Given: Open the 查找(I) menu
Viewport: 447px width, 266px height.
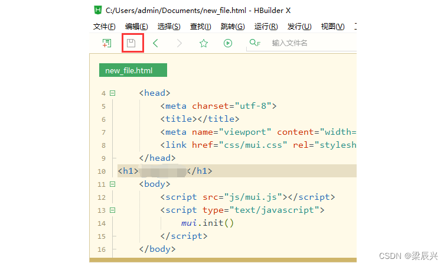Looking at the screenshot, I should tap(201, 27).
